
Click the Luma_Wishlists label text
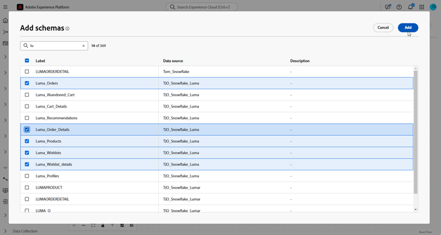click(x=48, y=153)
